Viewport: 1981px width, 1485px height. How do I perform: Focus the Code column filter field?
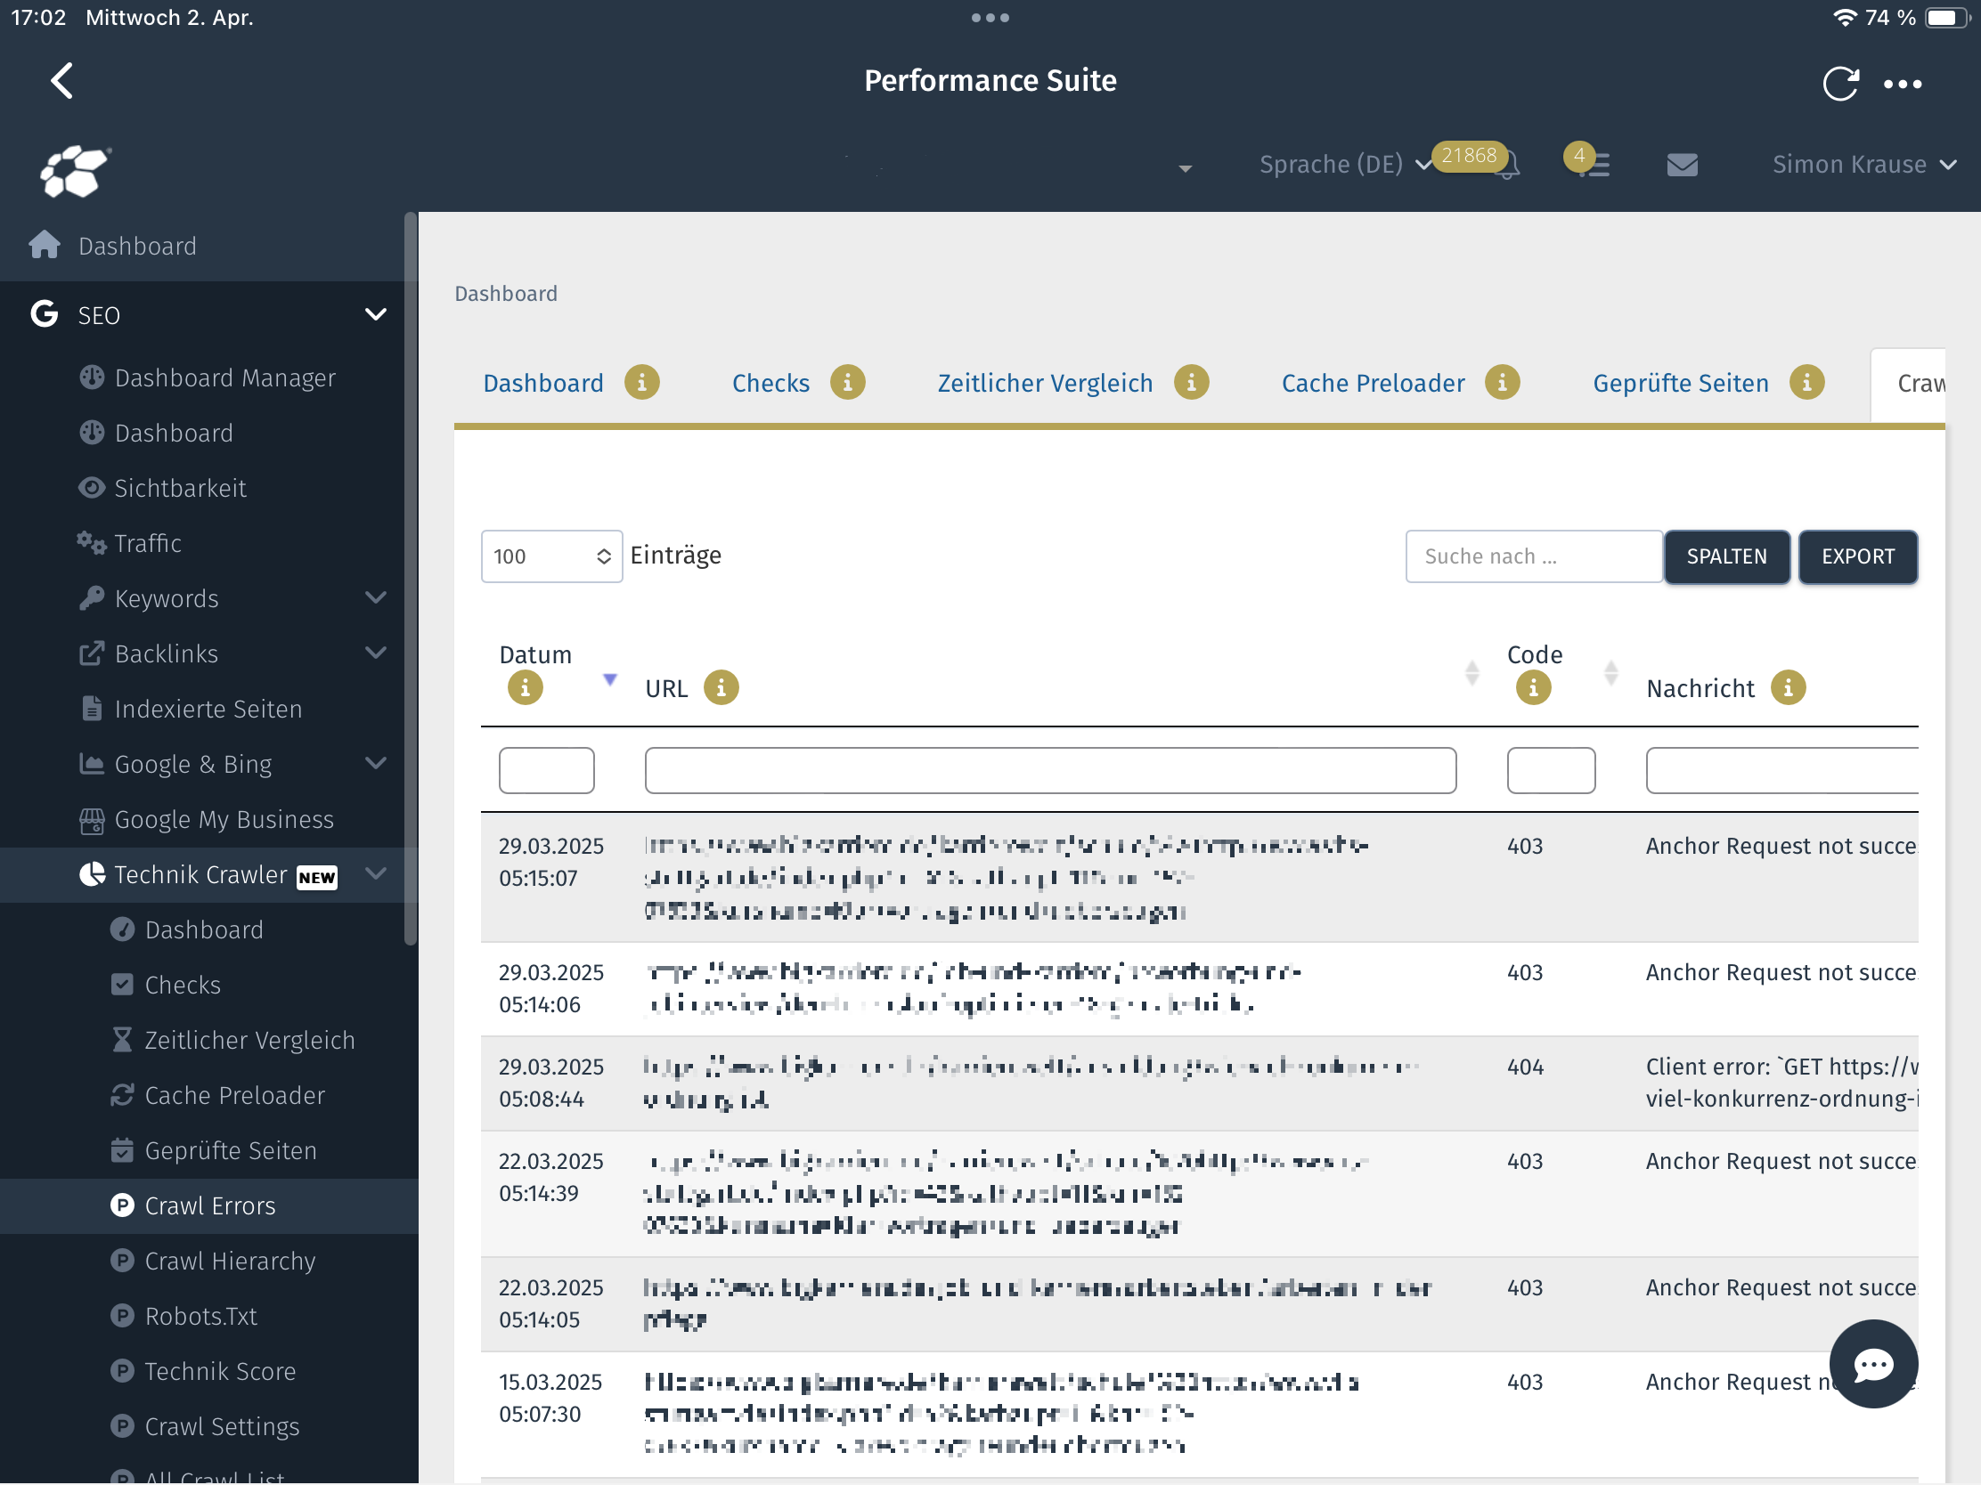tap(1551, 771)
